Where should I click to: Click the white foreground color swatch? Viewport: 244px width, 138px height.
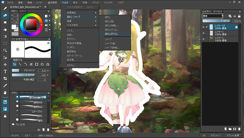[14, 27]
